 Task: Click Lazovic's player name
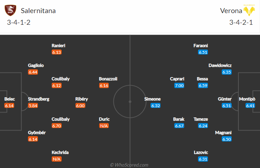[x=201, y=152]
